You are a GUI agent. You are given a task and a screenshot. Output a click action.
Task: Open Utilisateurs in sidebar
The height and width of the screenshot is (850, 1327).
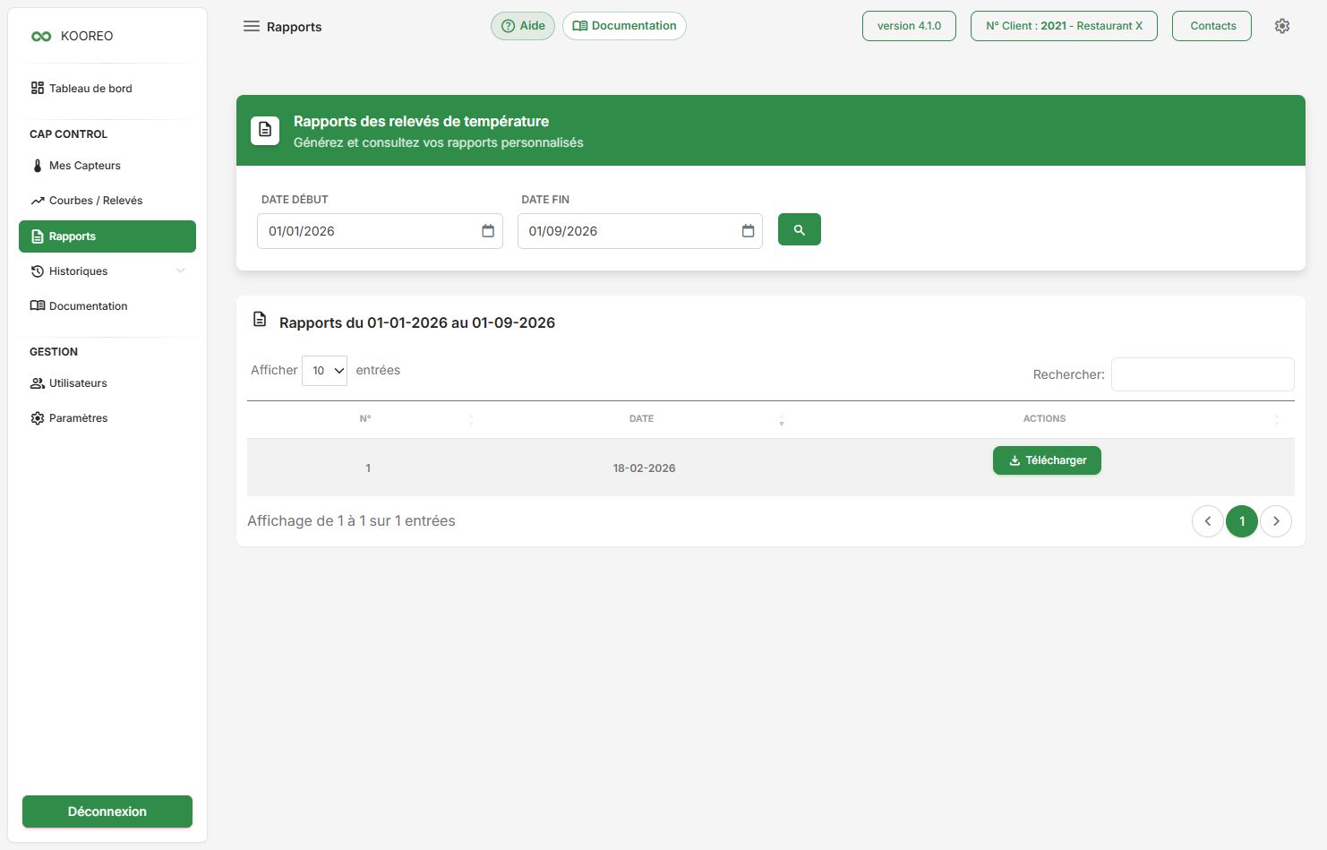(107, 383)
